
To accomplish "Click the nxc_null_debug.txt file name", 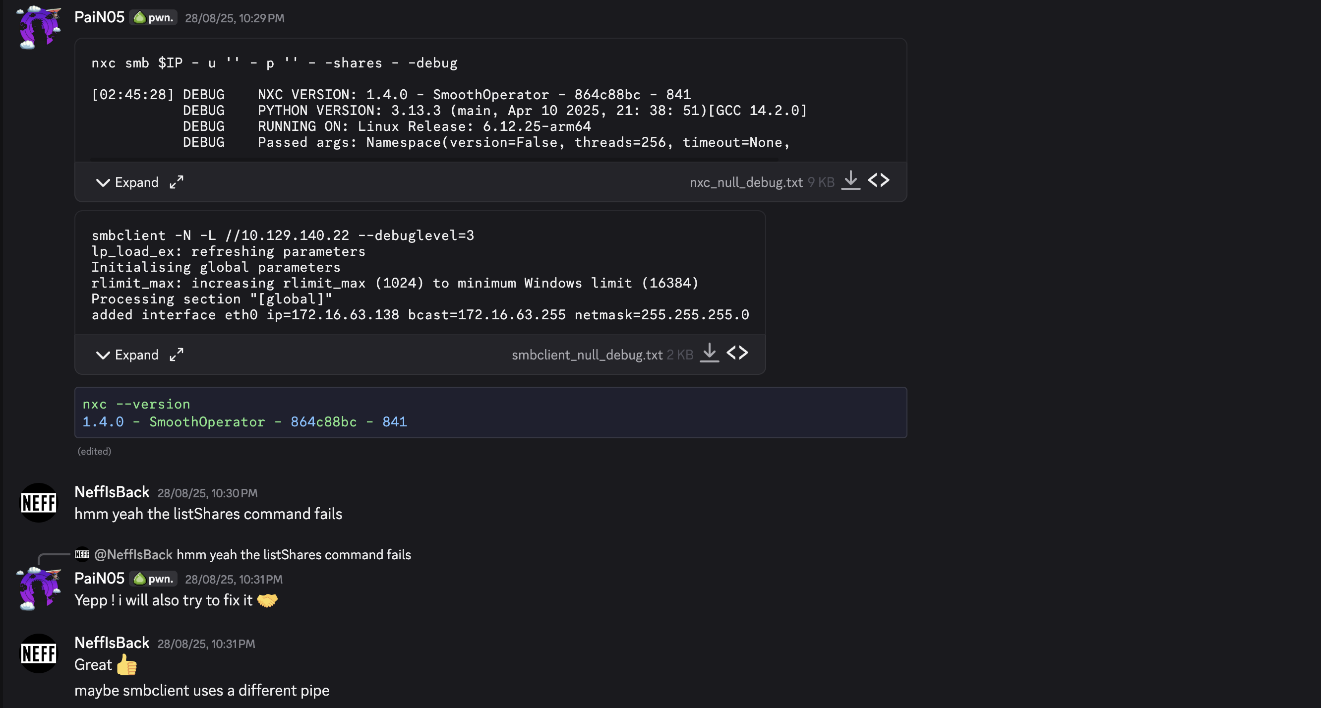I will point(746,182).
